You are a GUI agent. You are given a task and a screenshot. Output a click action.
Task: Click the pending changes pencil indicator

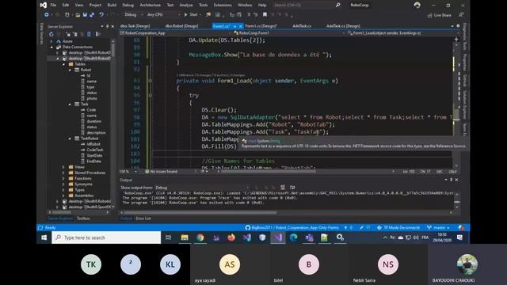(x=364, y=227)
